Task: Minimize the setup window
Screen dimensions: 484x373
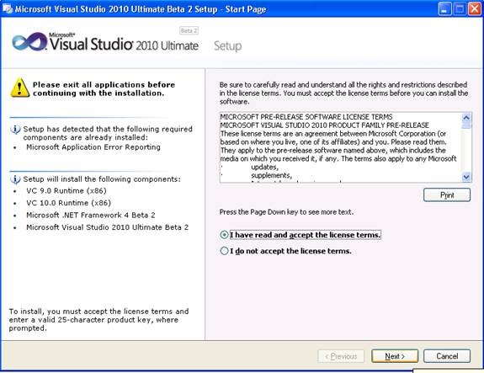Action: point(444,8)
